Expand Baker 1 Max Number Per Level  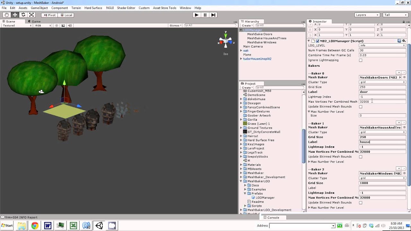pos(309,162)
